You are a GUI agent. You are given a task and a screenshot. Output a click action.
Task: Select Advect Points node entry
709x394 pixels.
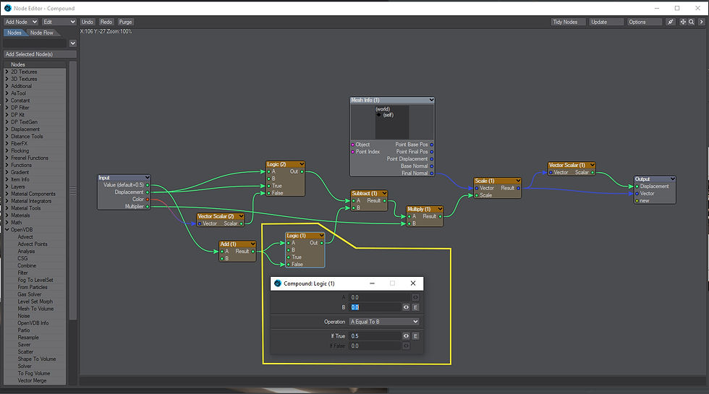tap(33, 244)
